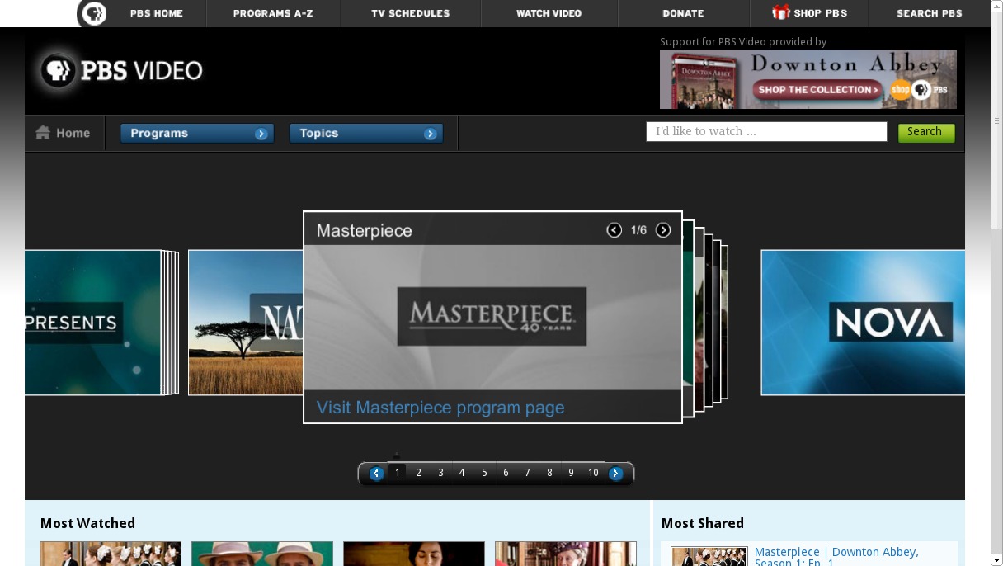The image size is (1003, 566).
Task: Click the green Search button
Action: [x=926, y=132]
